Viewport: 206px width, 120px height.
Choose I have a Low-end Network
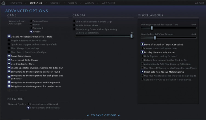28,104
